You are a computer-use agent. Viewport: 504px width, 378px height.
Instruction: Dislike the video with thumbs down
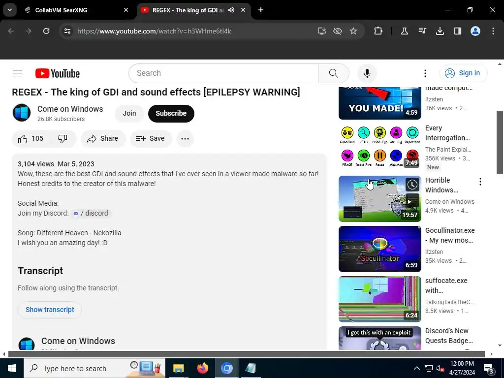point(63,138)
